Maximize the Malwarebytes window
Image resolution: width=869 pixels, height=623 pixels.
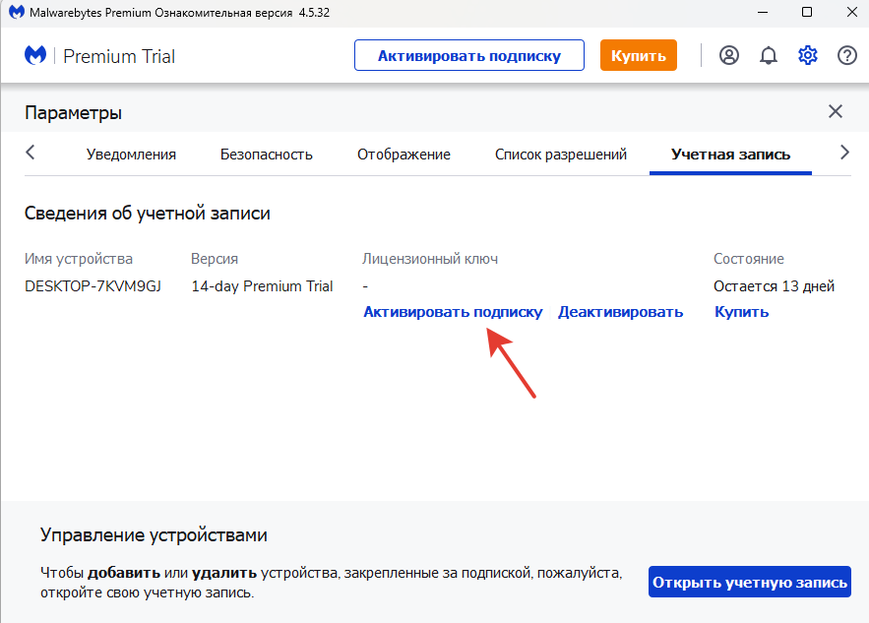[x=807, y=12]
